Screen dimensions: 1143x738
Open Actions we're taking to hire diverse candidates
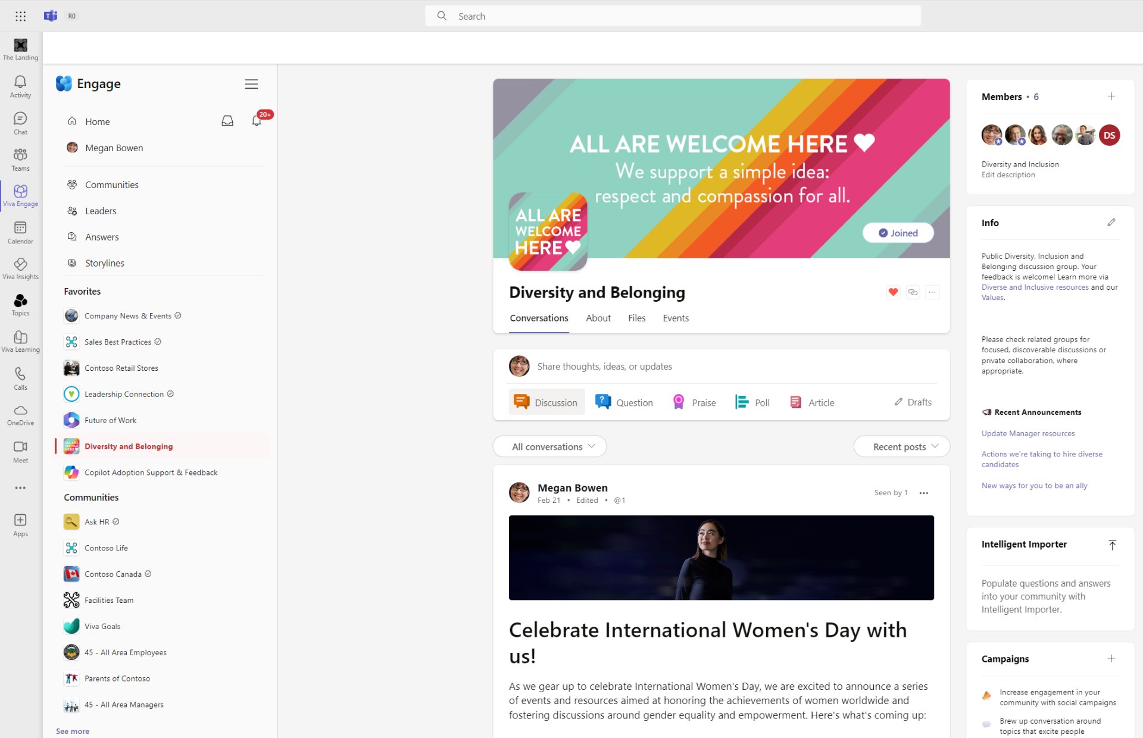click(x=1042, y=459)
